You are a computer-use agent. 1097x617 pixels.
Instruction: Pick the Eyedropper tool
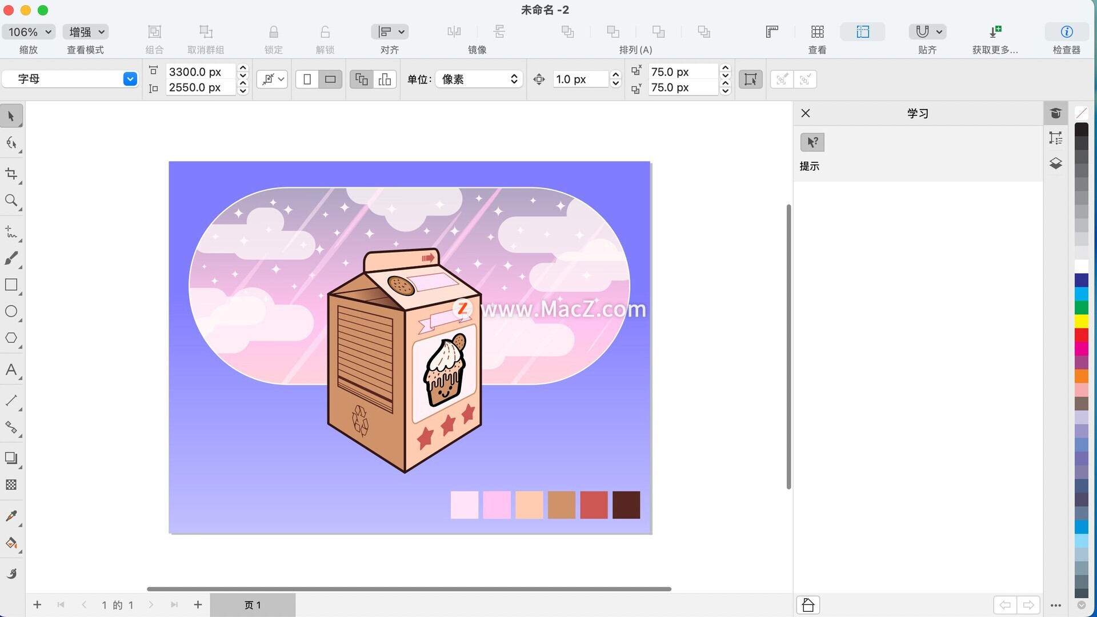(x=11, y=516)
